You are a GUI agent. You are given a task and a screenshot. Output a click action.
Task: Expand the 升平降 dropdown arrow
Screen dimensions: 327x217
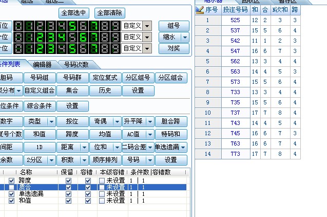click(150, 121)
